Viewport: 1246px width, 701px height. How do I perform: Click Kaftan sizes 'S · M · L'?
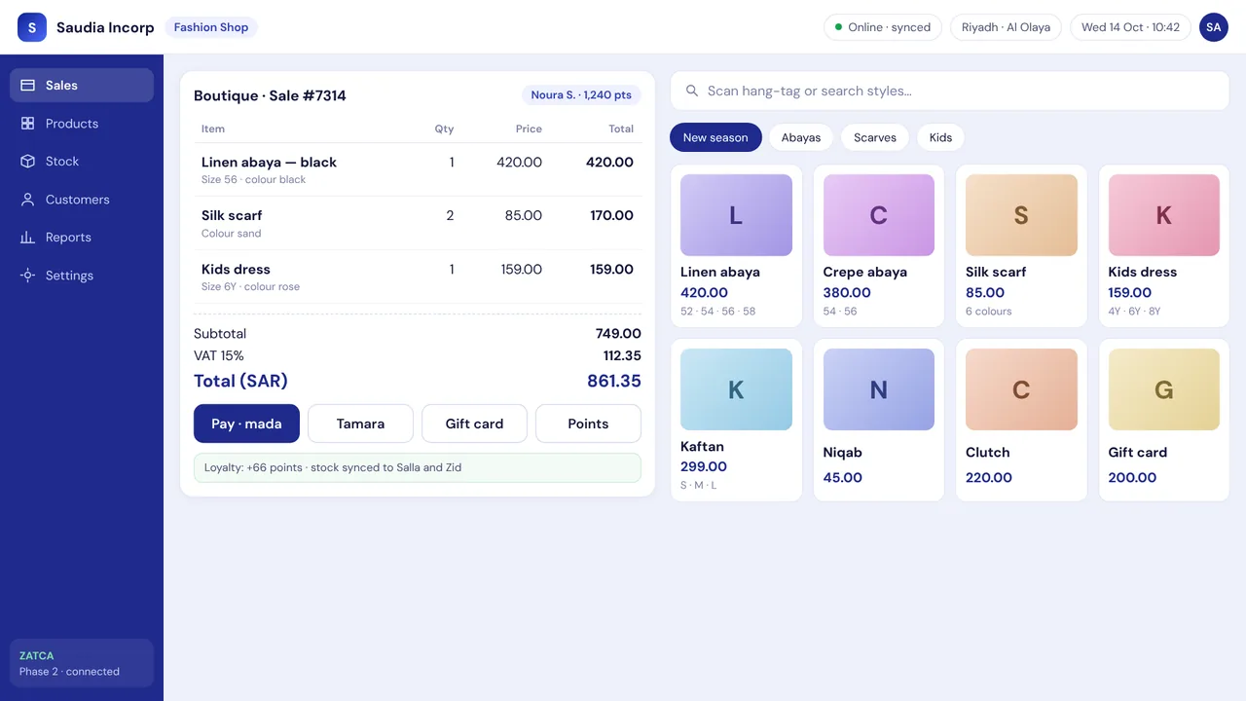click(x=698, y=485)
